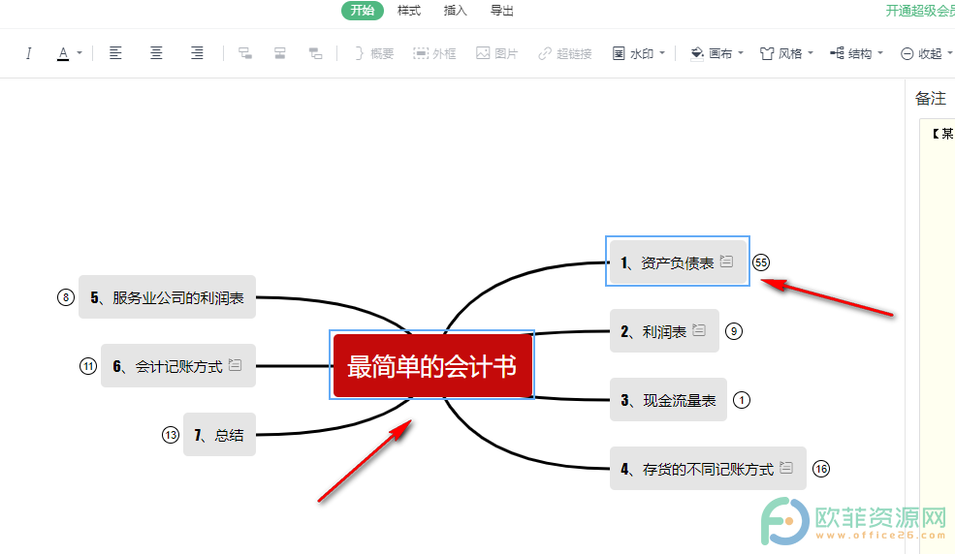This screenshot has width=955, height=554.
Task: Open the watermark (水印) dropdown
Action: (638, 53)
